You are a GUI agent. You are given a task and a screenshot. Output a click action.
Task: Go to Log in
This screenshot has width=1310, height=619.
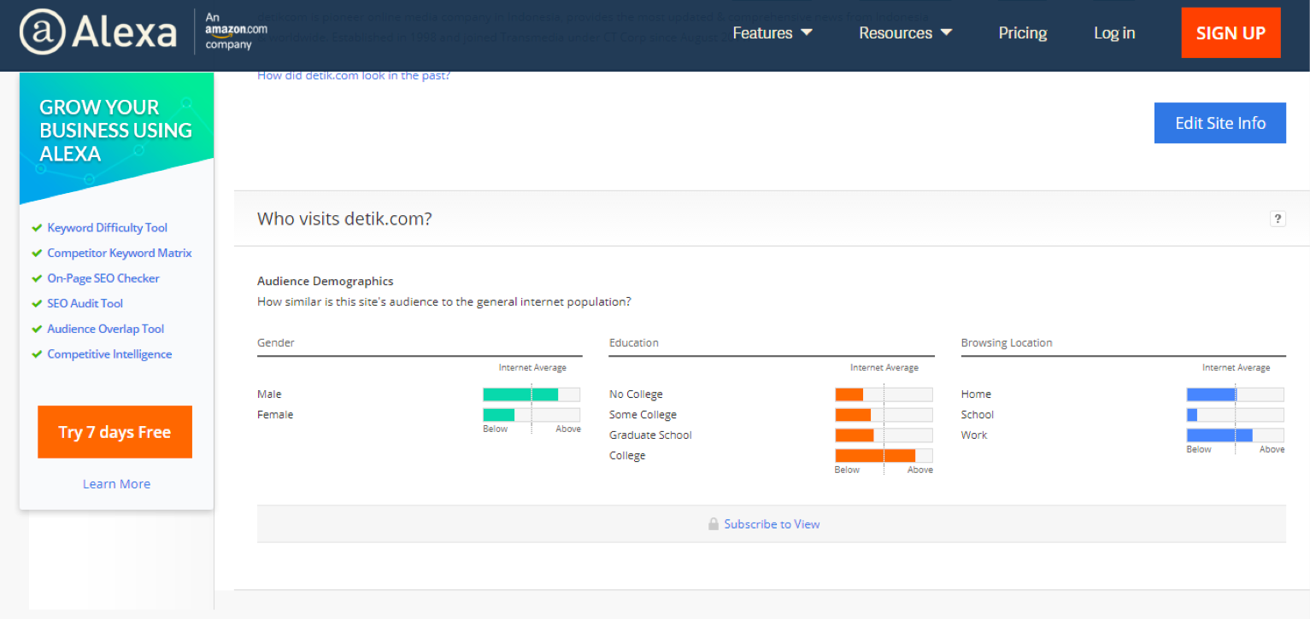[1114, 33]
